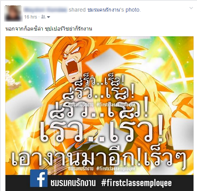Open the post options chevron at top right
197x191 pixels.
click(x=191, y=8)
